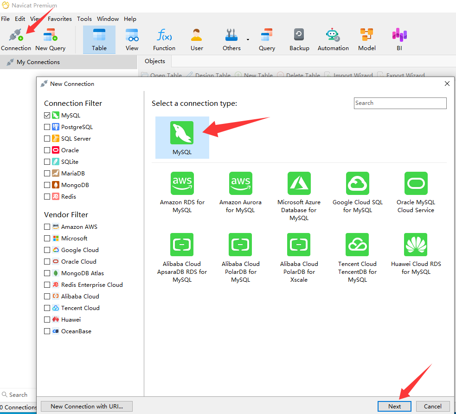Viewport: 456px width, 414px height.
Task: Check the Microsoft vendor filter
Action: (47, 238)
